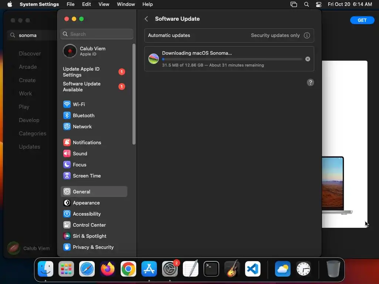Open Automatic updates info button
Screen dimensions: 379x284
click(x=307, y=35)
